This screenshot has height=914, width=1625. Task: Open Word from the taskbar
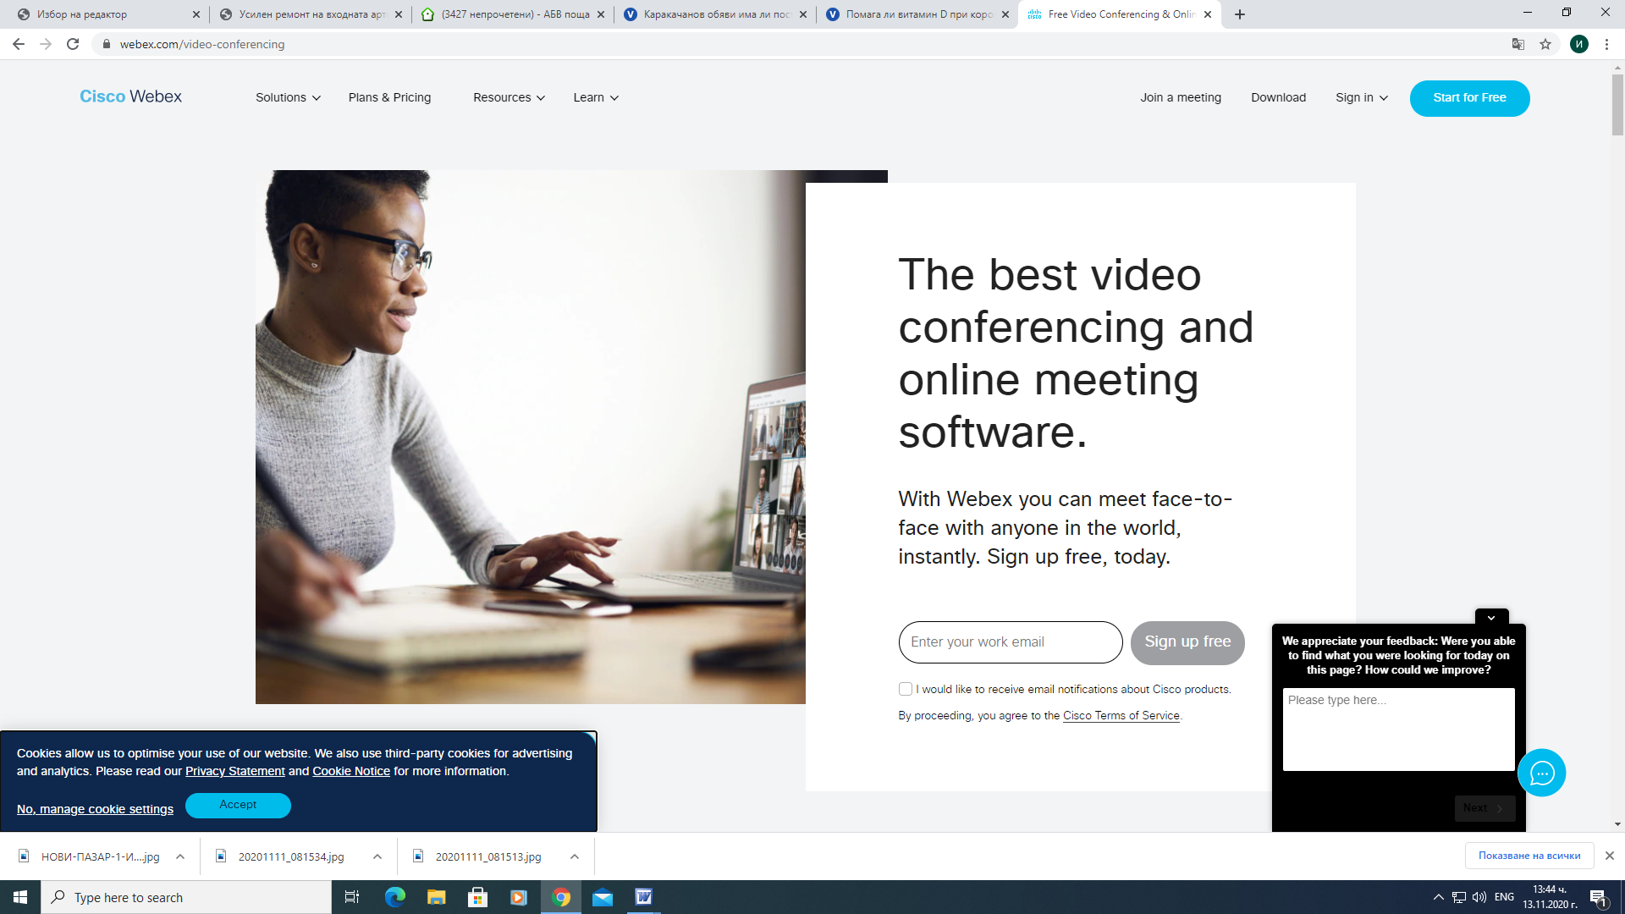coord(644,897)
